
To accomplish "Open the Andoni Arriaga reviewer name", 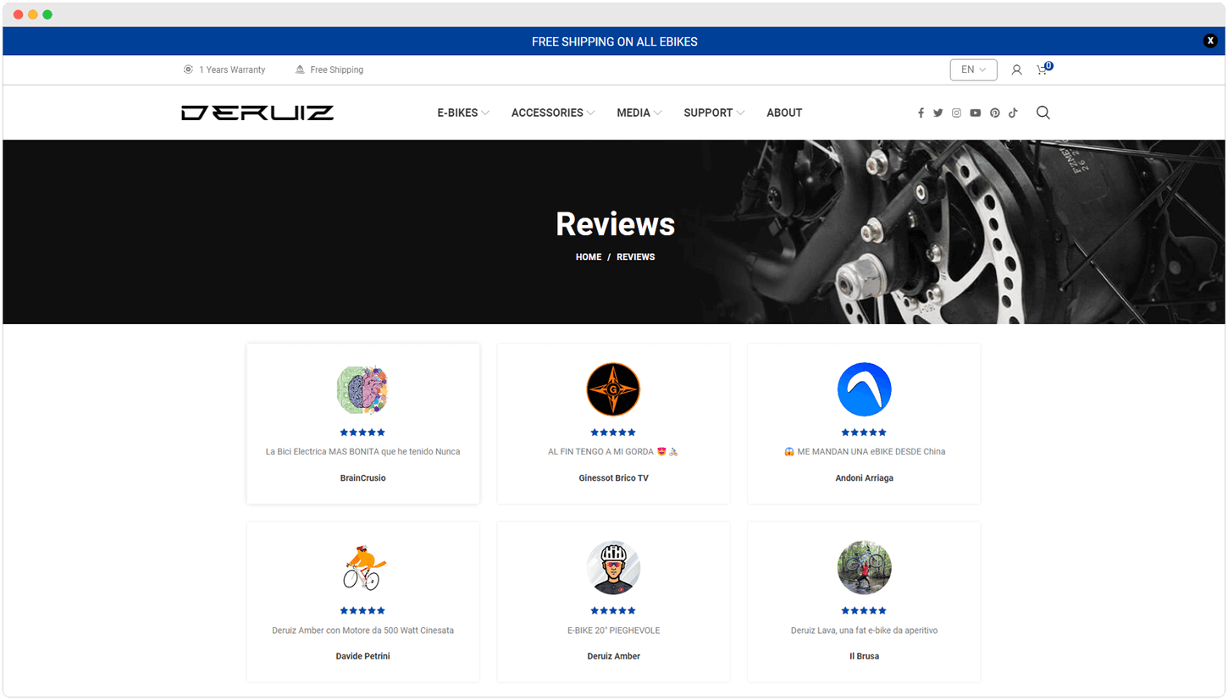I will pyautogui.click(x=864, y=478).
